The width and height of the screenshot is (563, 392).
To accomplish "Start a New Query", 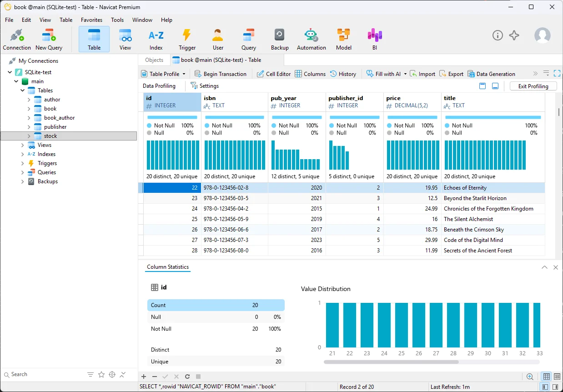I will 49,39.
